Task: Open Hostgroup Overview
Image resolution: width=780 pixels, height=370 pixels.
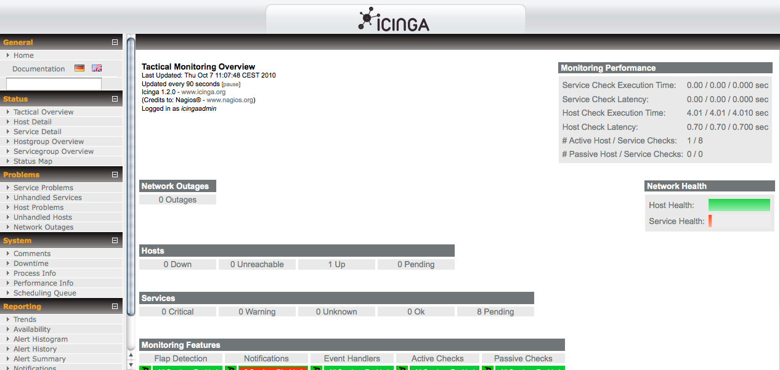Action: tap(49, 142)
